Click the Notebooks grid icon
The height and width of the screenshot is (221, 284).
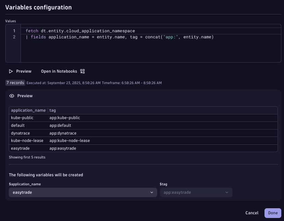(x=82, y=71)
